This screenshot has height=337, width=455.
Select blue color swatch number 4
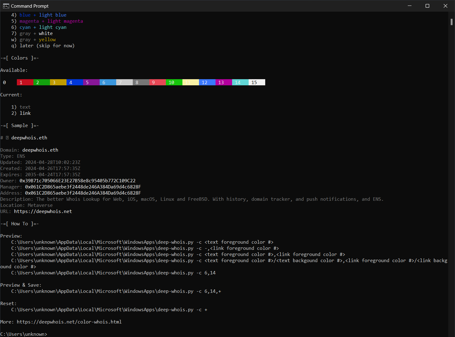(75, 82)
